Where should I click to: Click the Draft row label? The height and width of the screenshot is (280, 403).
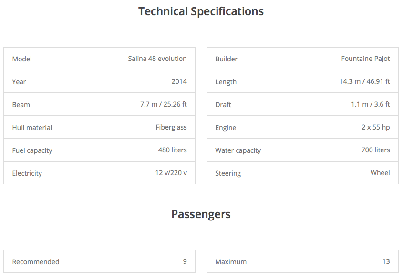coord(223,105)
